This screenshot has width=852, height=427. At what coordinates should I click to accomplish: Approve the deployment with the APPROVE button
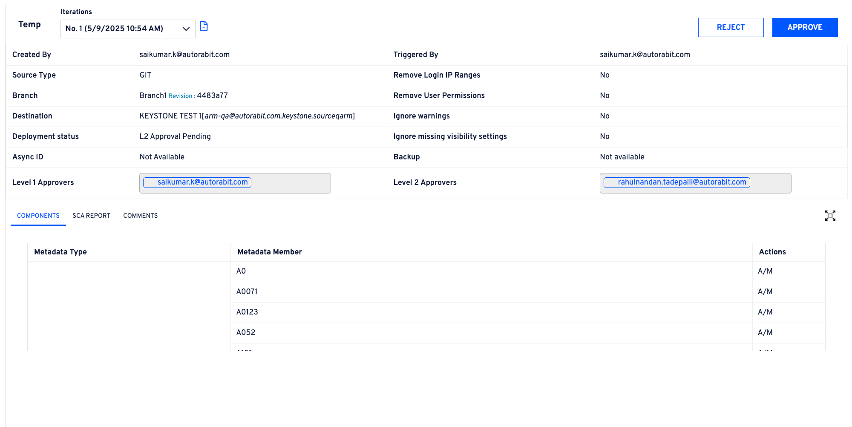[x=805, y=27]
